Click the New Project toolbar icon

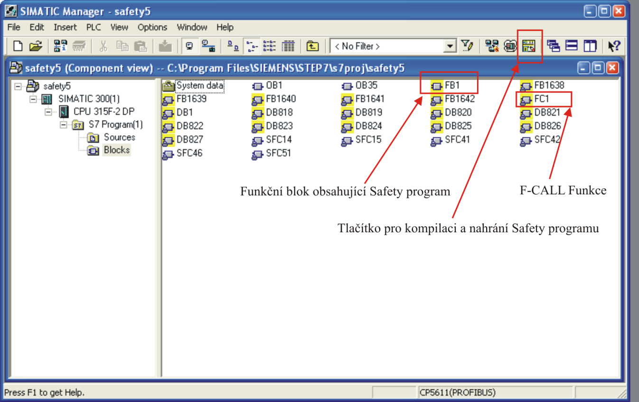(18, 46)
